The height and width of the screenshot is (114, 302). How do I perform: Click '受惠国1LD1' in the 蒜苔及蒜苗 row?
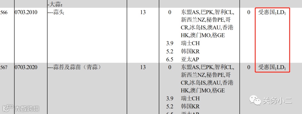[x=272, y=68]
